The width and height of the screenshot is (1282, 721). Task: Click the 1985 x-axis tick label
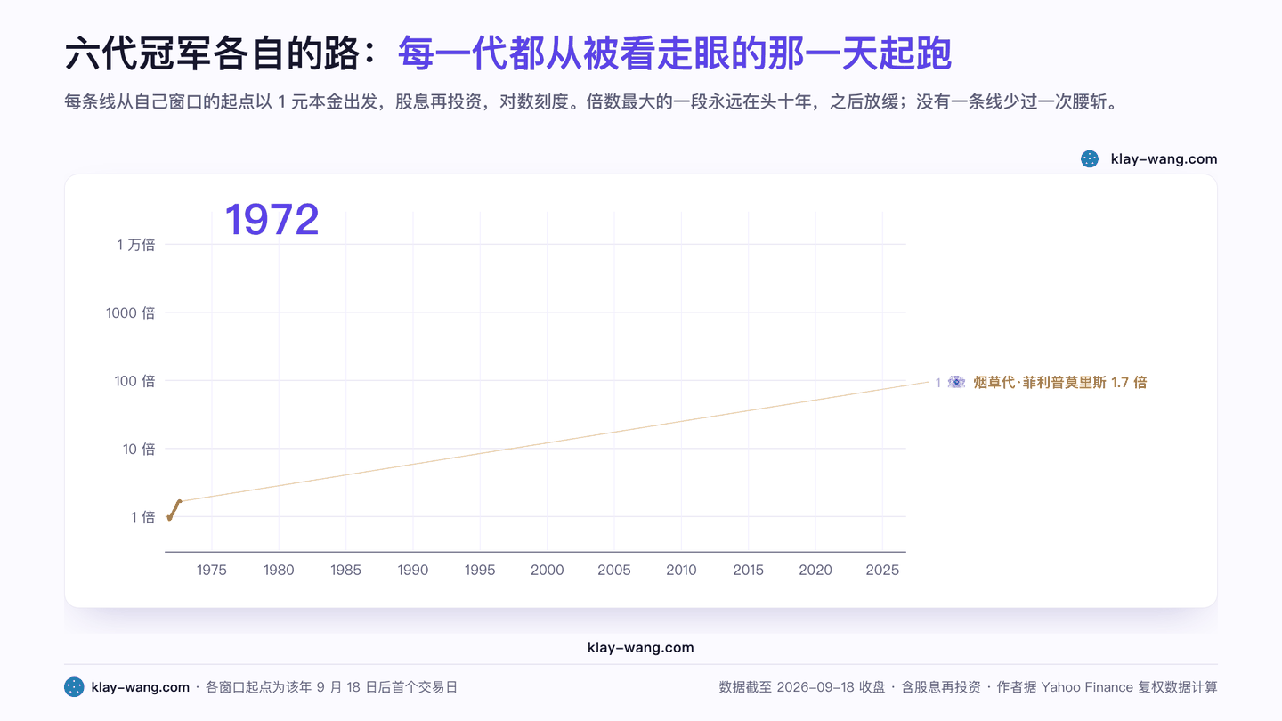(345, 571)
